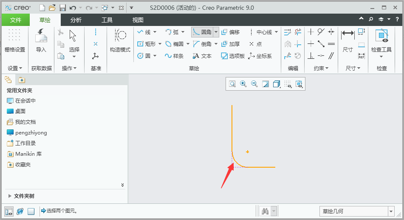This screenshot has height=220, width=404.
Task: Click the tangent constraint icon
Action: tap(321, 32)
